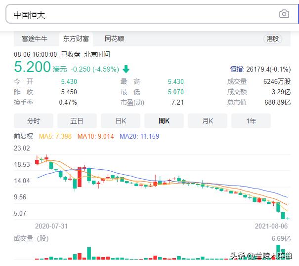
Task: Click the 港股 market tag
Action: click(273, 39)
